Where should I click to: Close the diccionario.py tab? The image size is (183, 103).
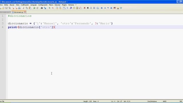click(25, 12)
